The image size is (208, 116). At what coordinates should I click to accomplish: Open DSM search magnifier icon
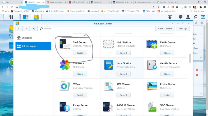pyautogui.click(x=196, y=17)
